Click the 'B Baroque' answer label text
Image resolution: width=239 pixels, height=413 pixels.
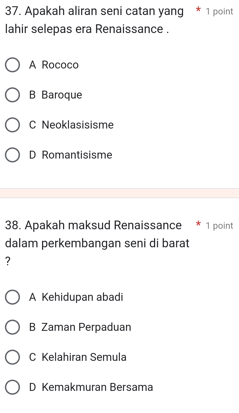pyautogui.click(x=56, y=95)
